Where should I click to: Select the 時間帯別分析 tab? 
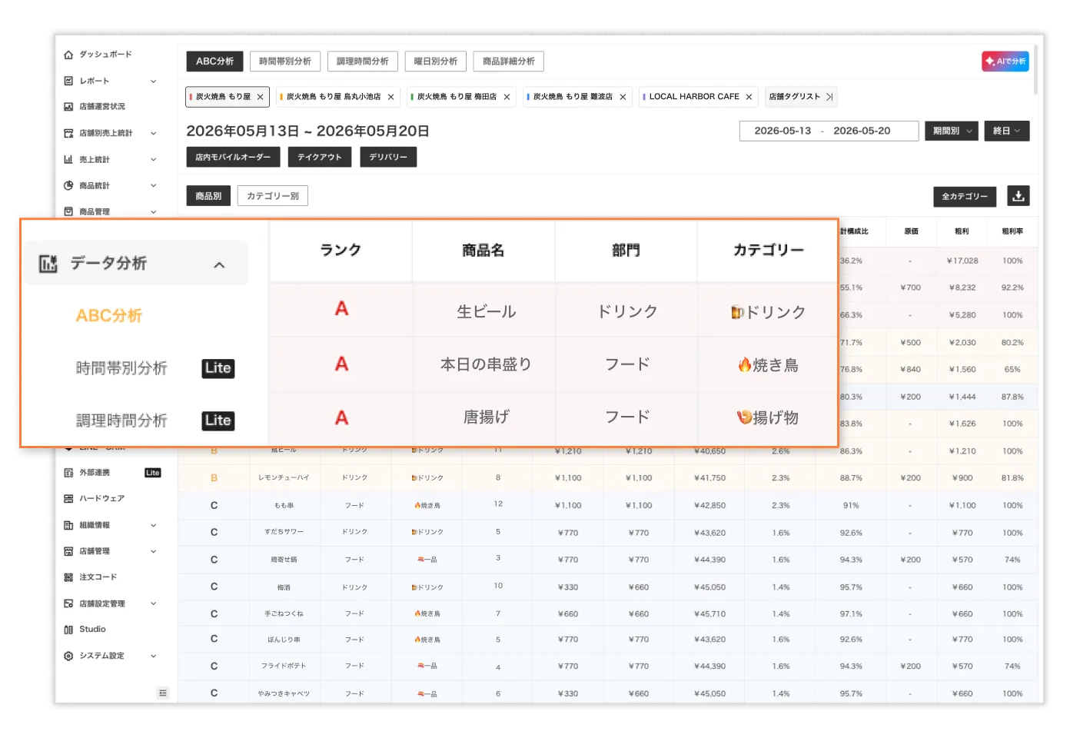pyautogui.click(x=285, y=61)
